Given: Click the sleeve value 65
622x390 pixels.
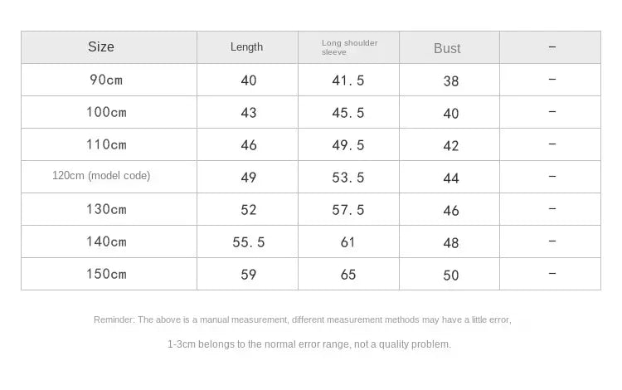Looking at the screenshot, I should (x=348, y=274).
